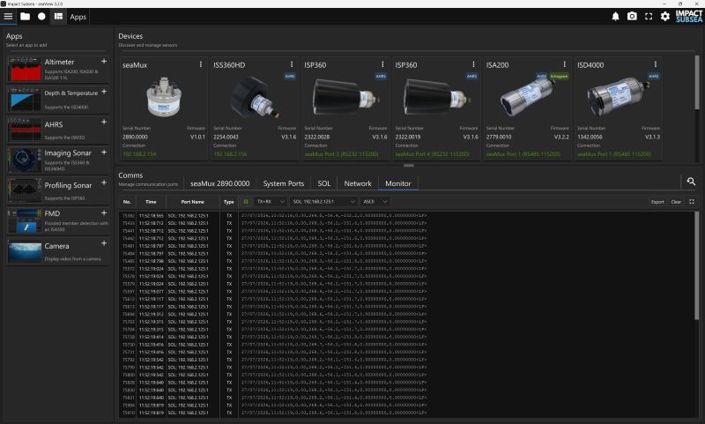705x424 pixels.
Task: Expand the monitor log to fullscreen
Action: (x=692, y=202)
